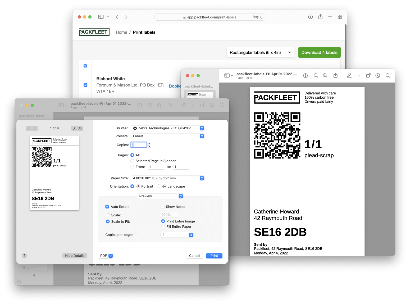Select Portrait orientation
This screenshot has height=305, width=410.
[132, 186]
